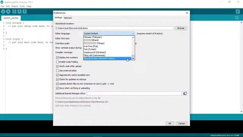The image size is (243, 137).
Task: Click the void setup() code line
Action: tap(15, 23)
